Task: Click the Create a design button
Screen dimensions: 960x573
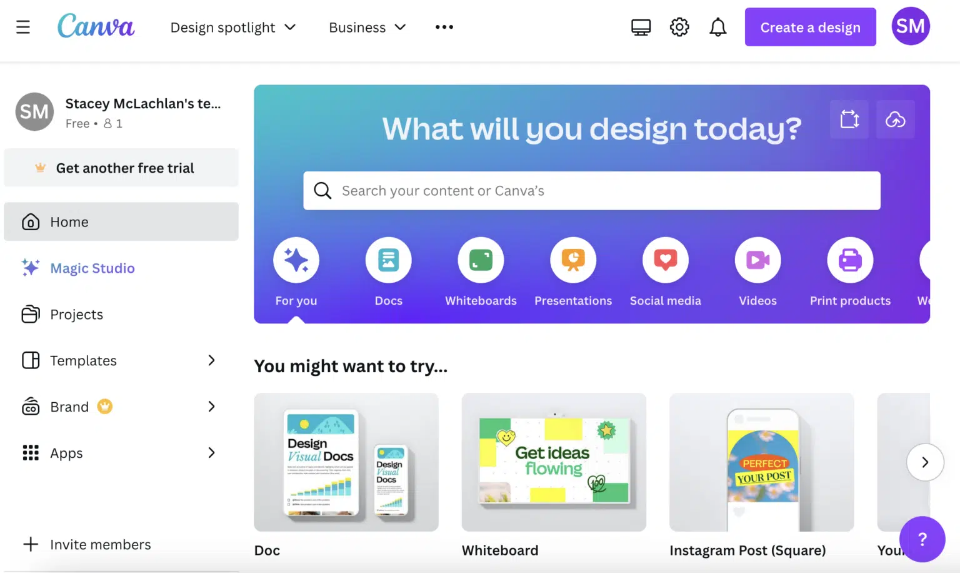Action: 810,27
